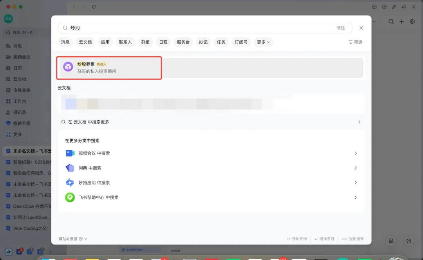This screenshot has width=423, height=260.
Task: Open the 筛选 filter options
Action: pos(355,42)
